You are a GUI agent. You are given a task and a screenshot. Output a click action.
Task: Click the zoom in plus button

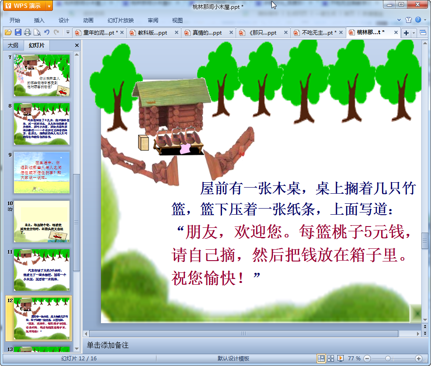tap(418, 358)
